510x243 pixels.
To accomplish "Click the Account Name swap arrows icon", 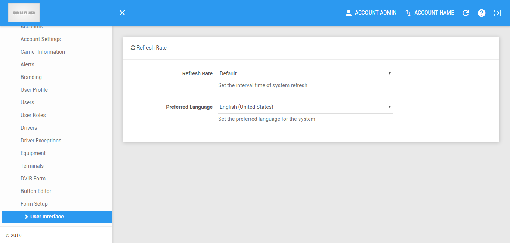I will [x=408, y=13].
